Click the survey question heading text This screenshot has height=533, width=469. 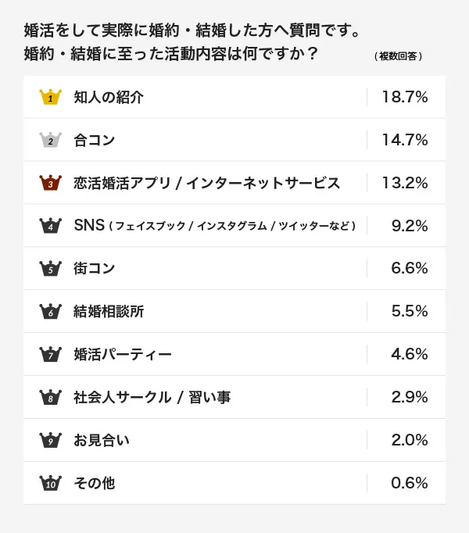(192, 41)
